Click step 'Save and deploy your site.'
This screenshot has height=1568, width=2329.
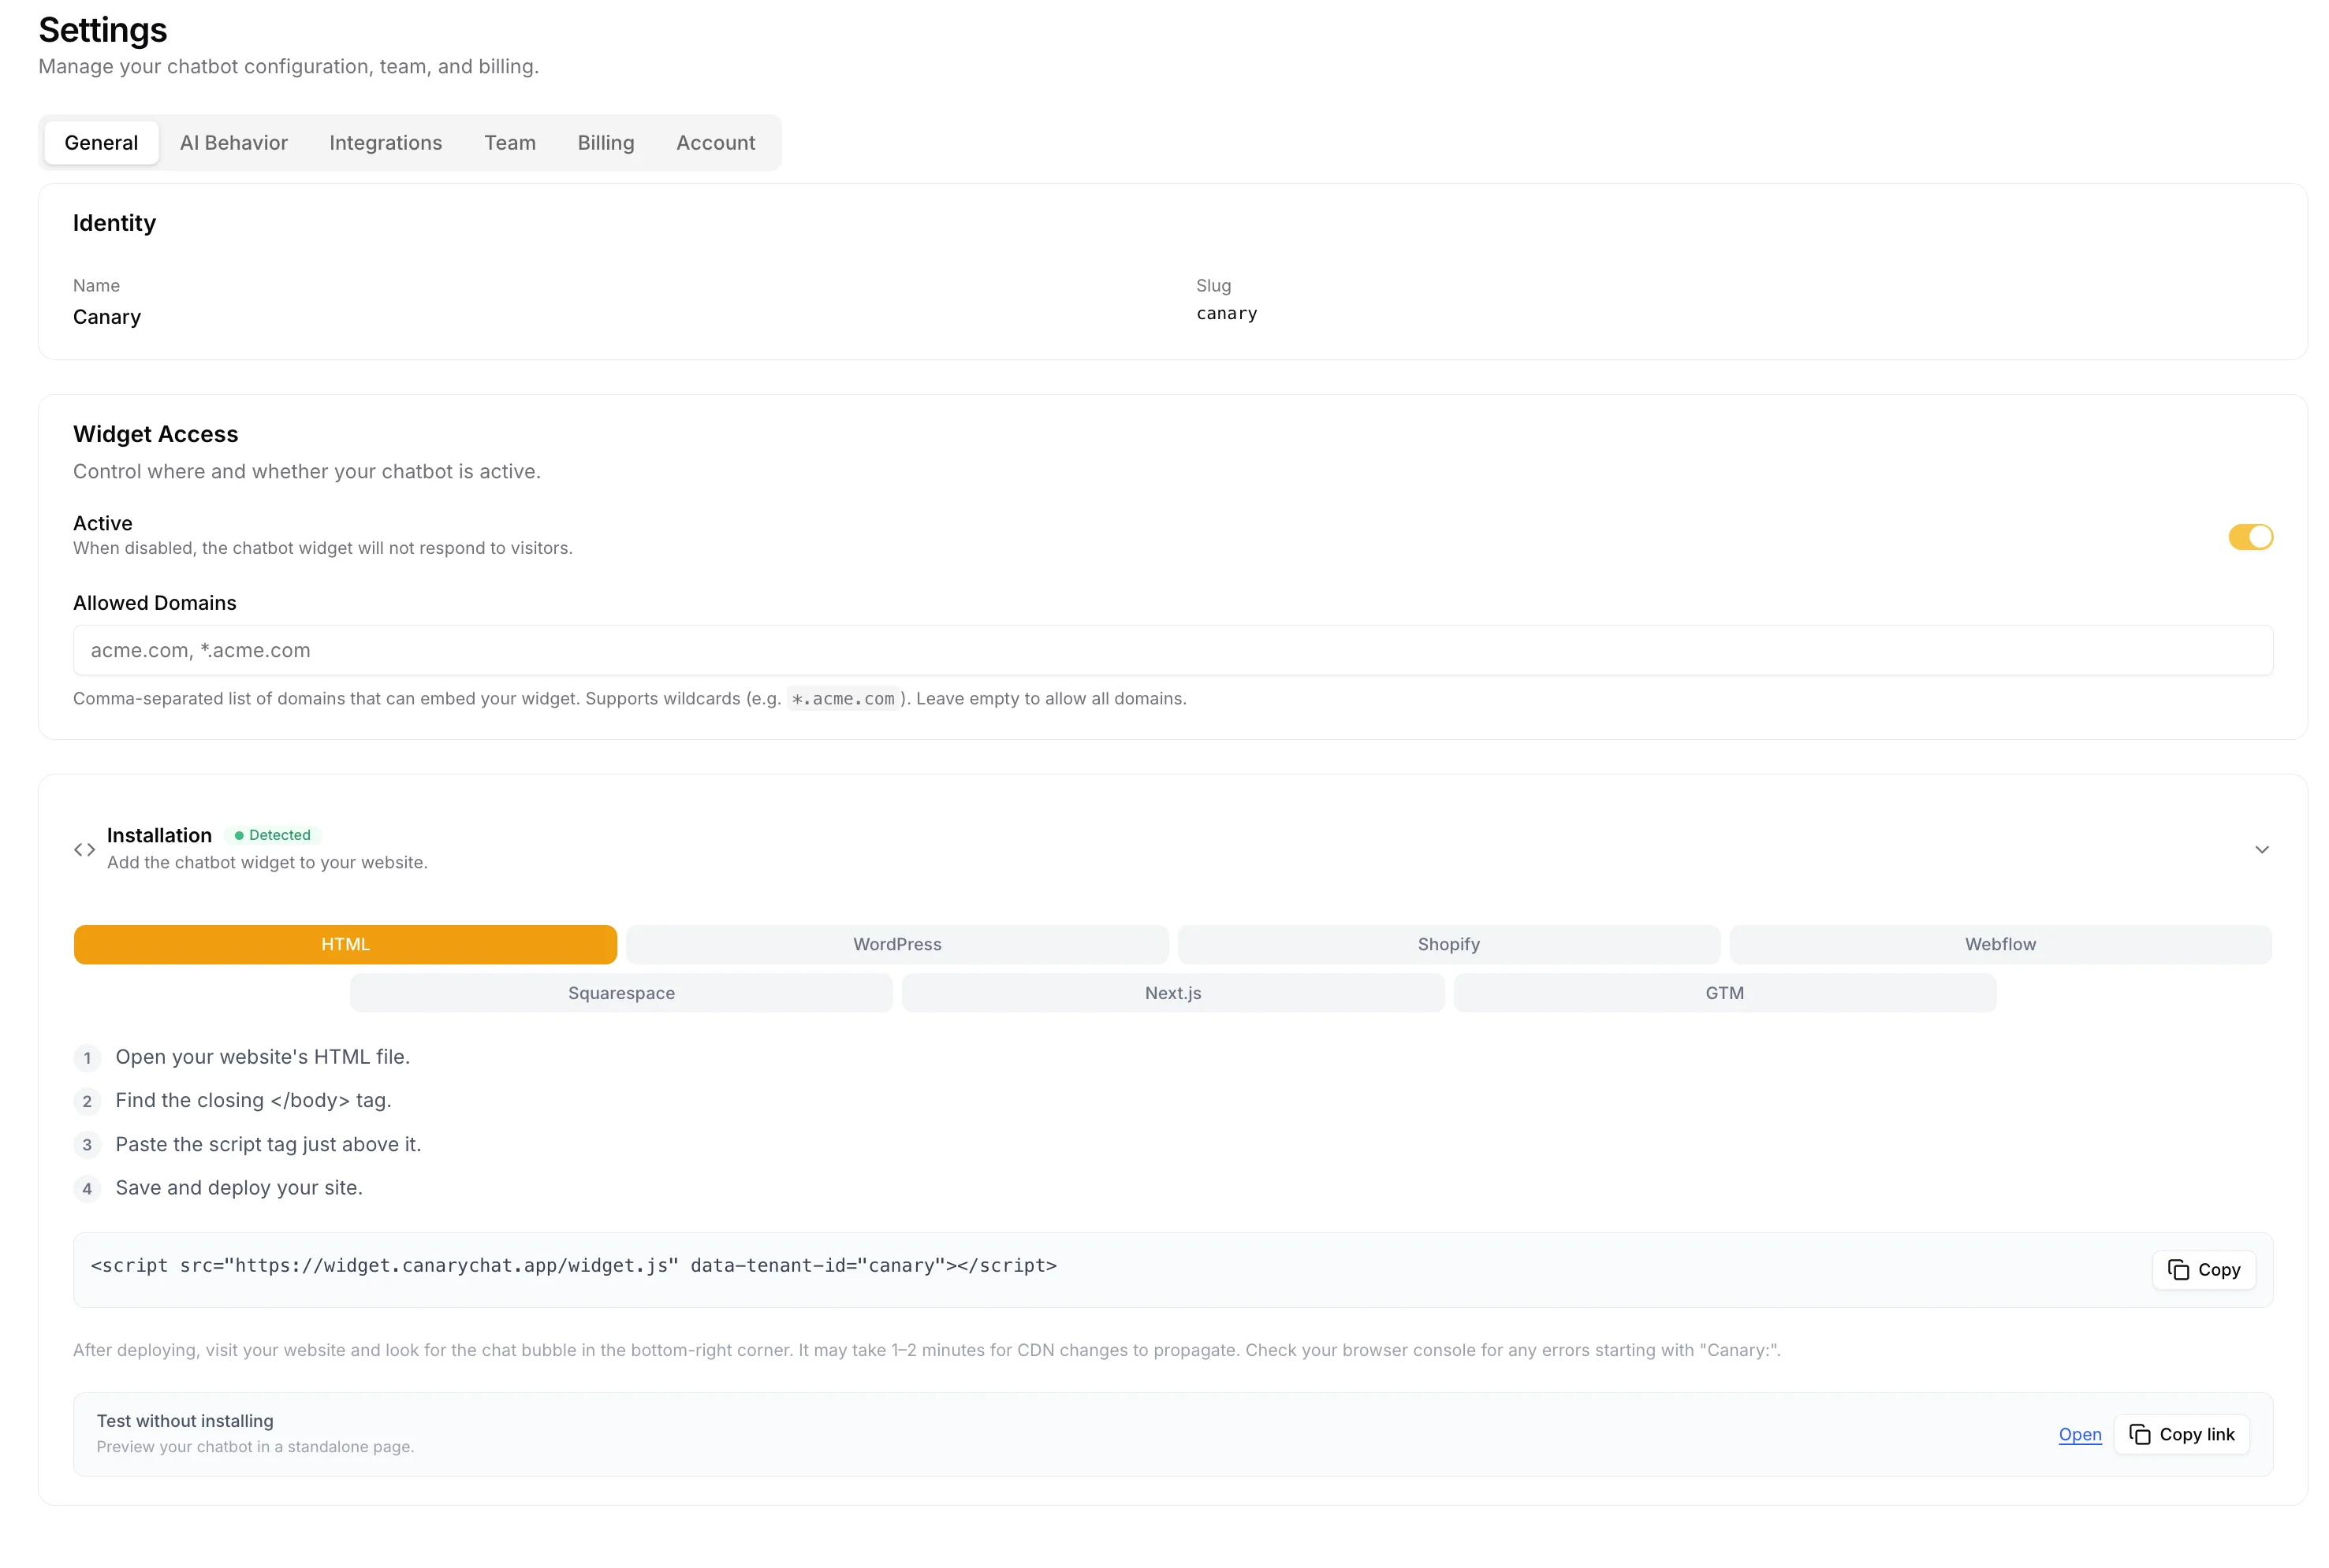coord(239,1187)
